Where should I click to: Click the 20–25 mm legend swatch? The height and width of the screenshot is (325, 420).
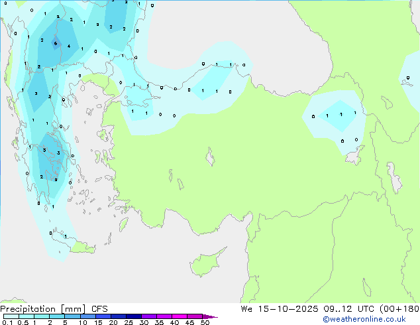tap(119, 316)
